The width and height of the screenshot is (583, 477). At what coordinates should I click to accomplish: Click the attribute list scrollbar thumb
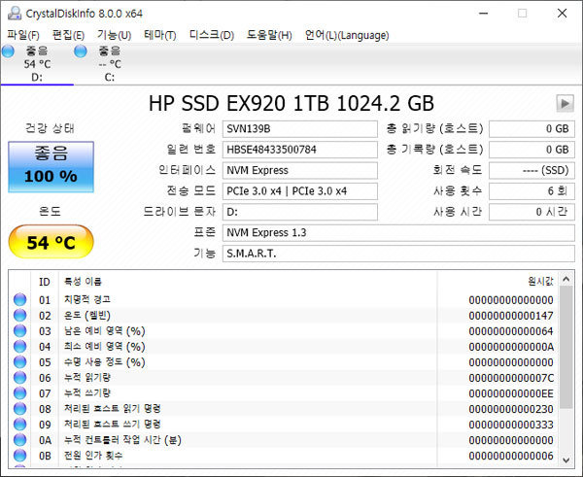pos(566,347)
